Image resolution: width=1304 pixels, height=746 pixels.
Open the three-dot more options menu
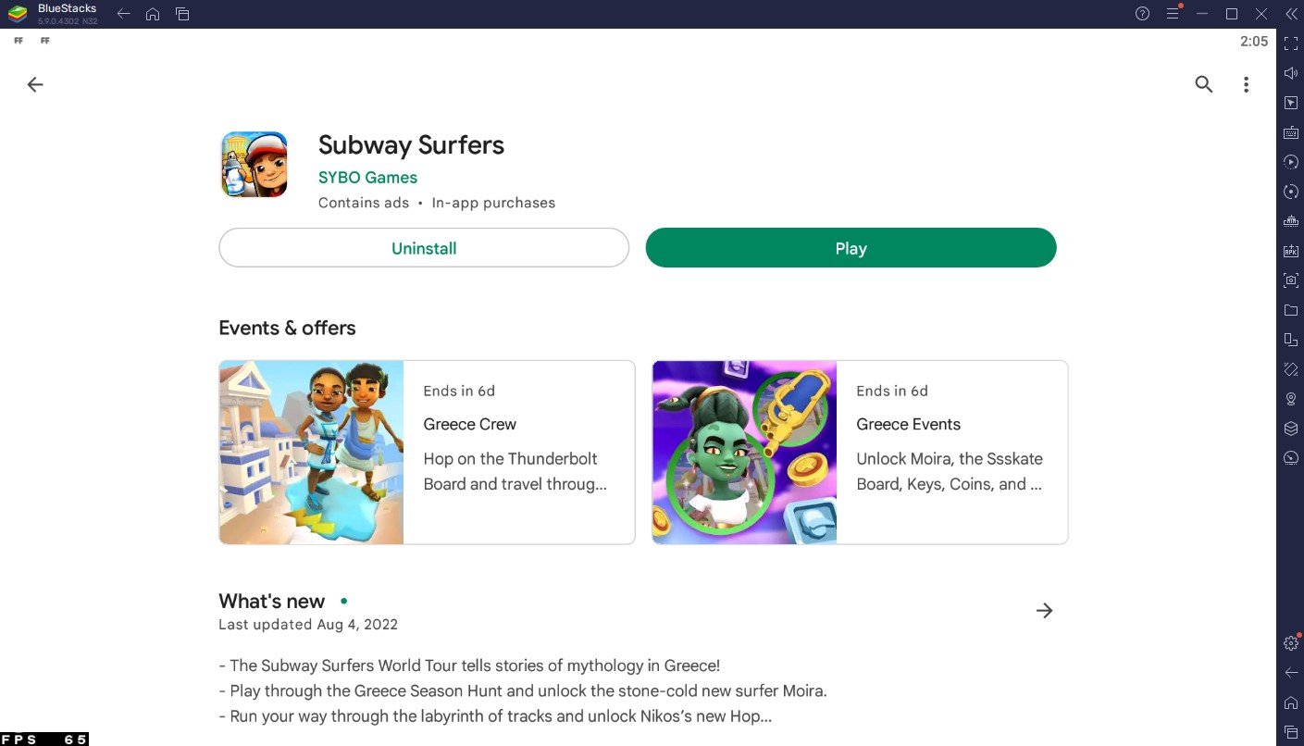tap(1246, 84)
